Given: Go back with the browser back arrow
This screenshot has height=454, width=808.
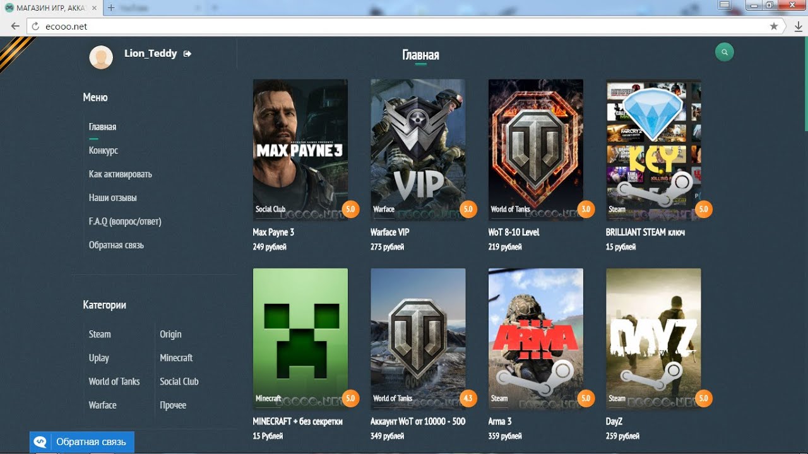Looking at the screenshot, I should pyautogui.click(x=15, y=26).
